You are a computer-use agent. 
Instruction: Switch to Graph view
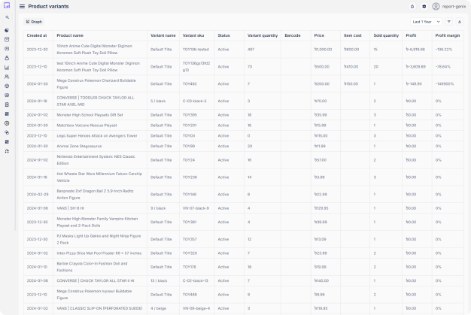pos(34,22)
